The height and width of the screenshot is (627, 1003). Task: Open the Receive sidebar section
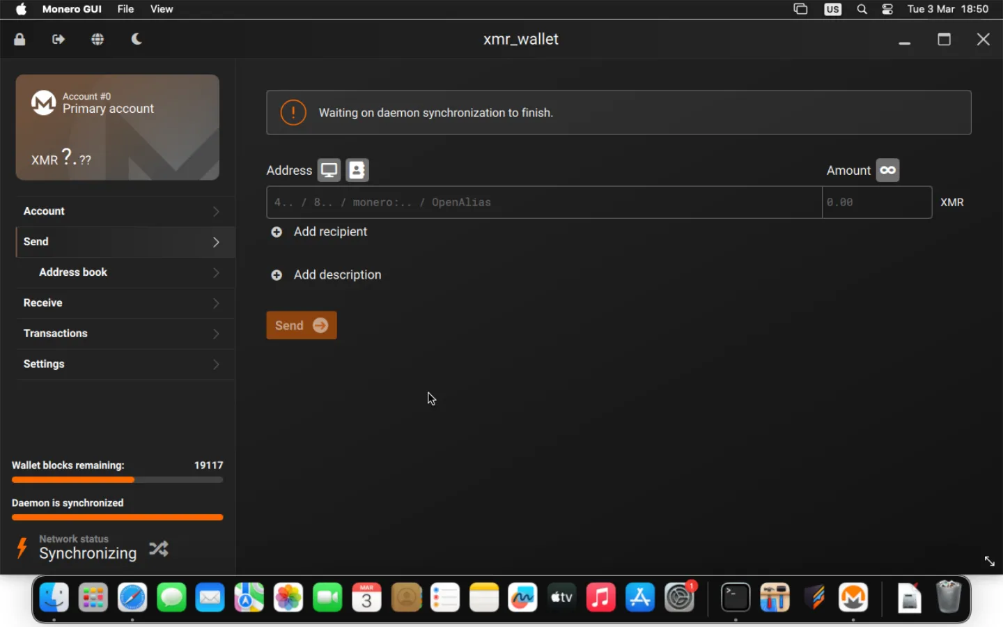coord(125,303)
